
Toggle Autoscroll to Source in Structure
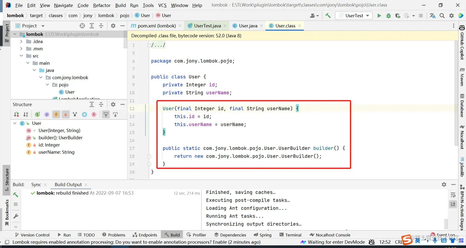point(106,115)
